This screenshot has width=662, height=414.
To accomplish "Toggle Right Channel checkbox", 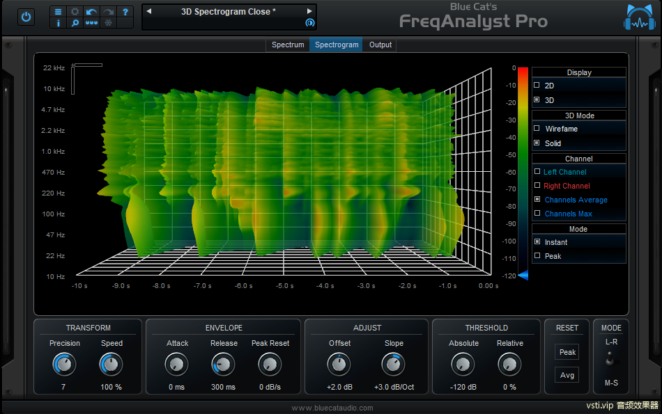I will point(537,186).
